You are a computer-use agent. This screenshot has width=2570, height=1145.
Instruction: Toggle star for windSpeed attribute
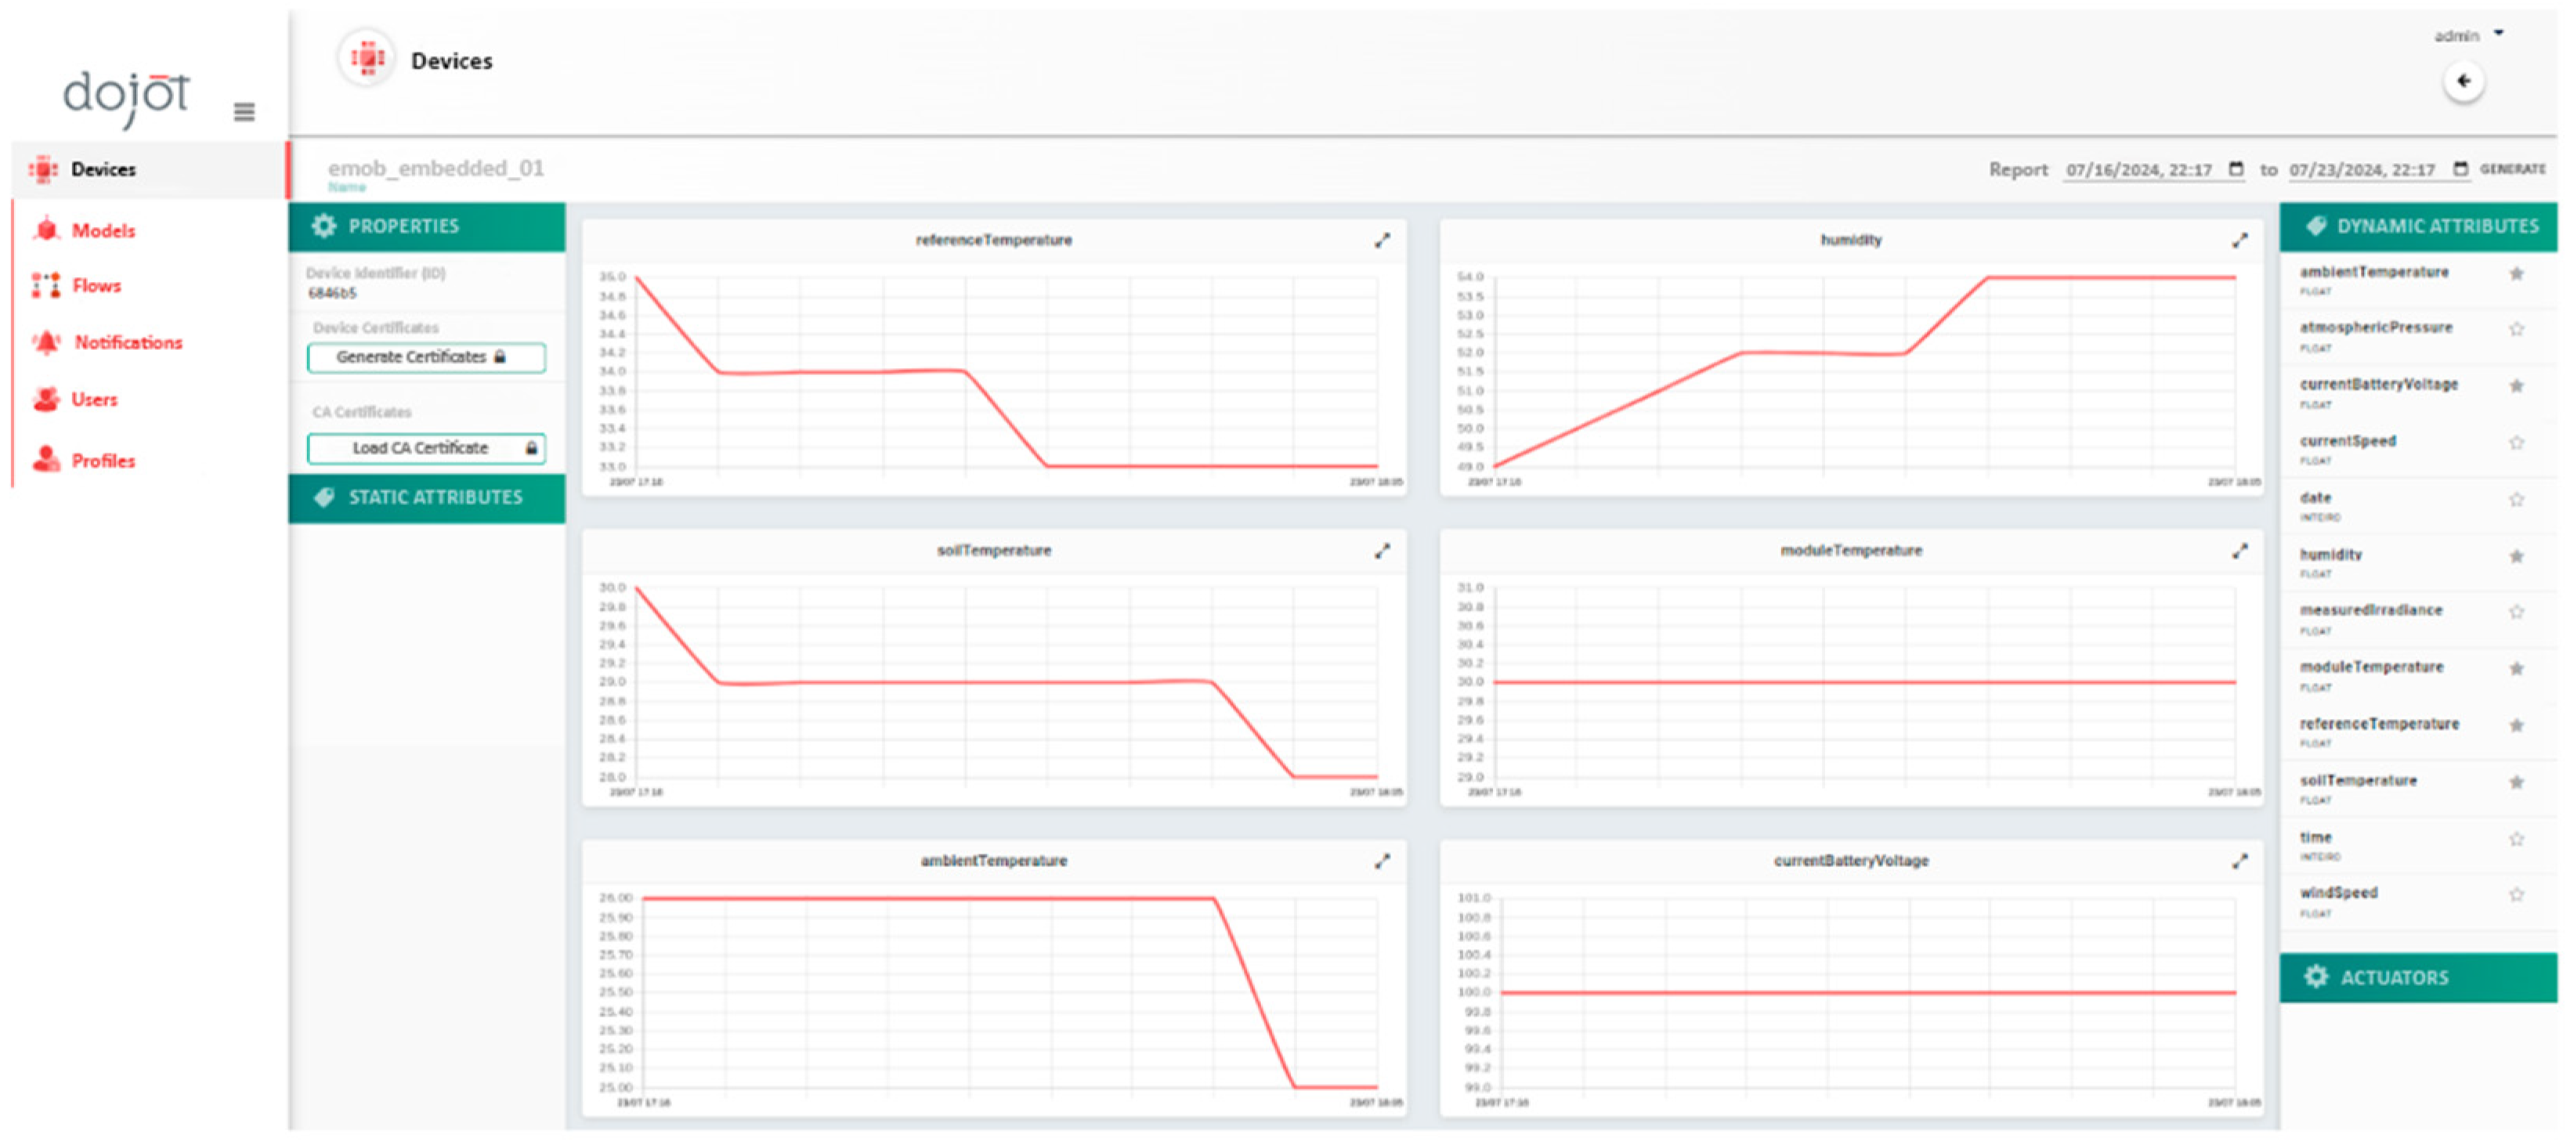pos(2516,894)
